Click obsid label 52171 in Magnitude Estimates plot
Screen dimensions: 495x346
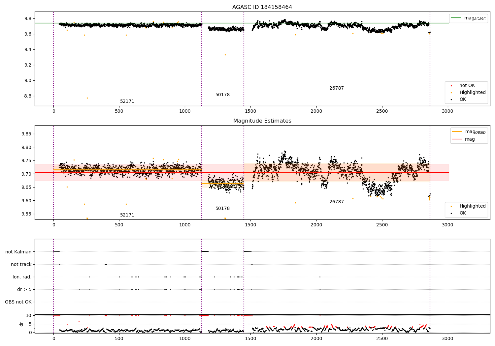[127, 215]
